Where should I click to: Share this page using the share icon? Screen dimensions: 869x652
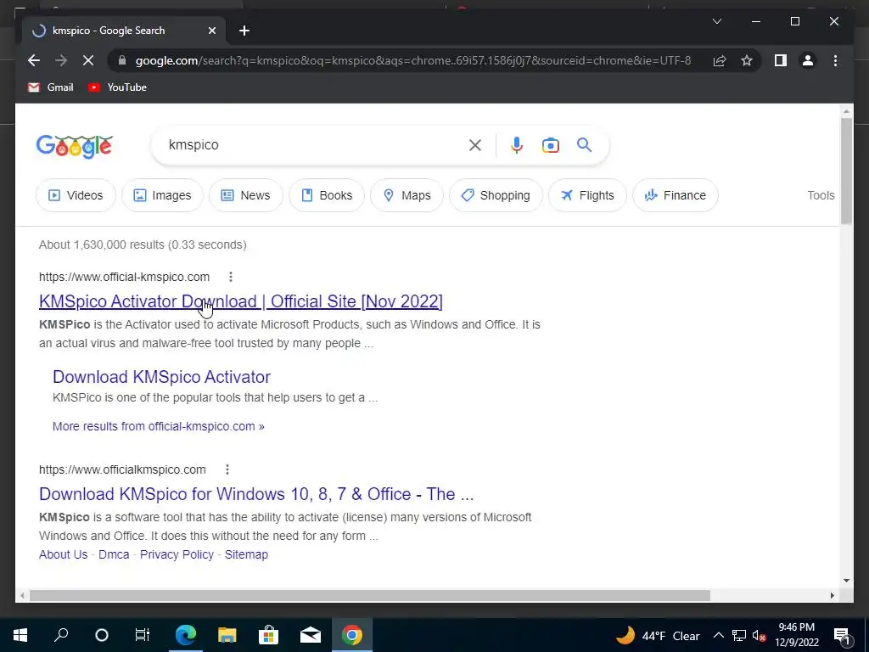pyautogui.click(x=720, y=60)
